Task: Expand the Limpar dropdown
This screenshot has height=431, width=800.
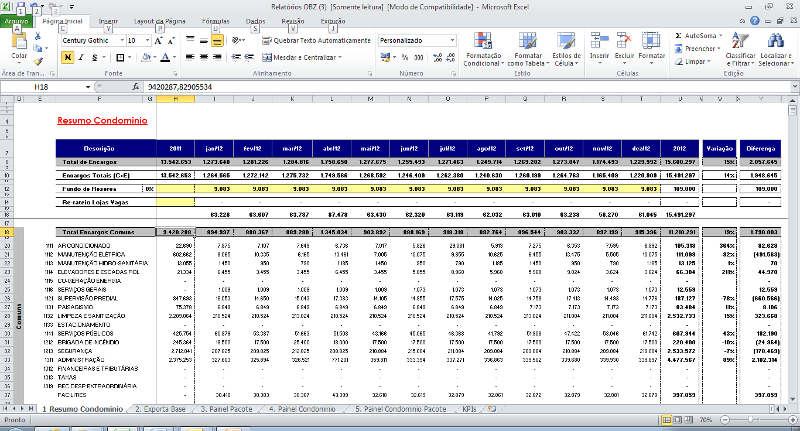Action: point(709,61)
